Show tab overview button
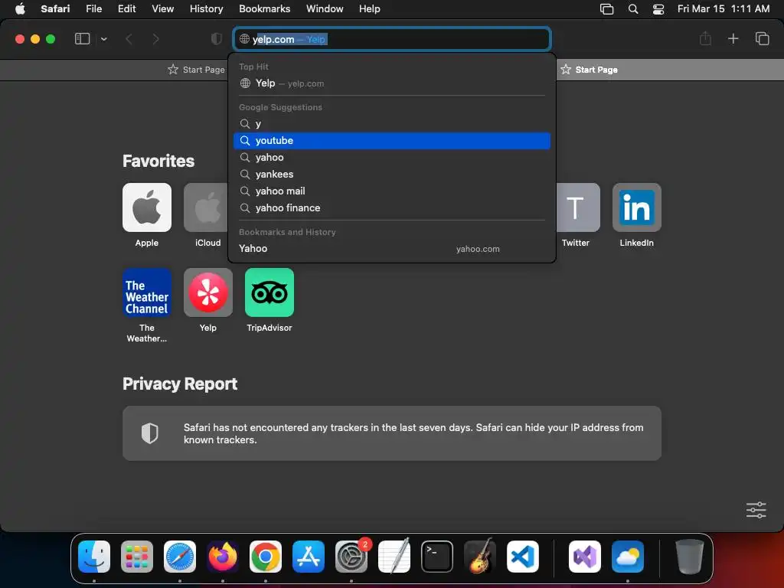 [x=762, y=38]
